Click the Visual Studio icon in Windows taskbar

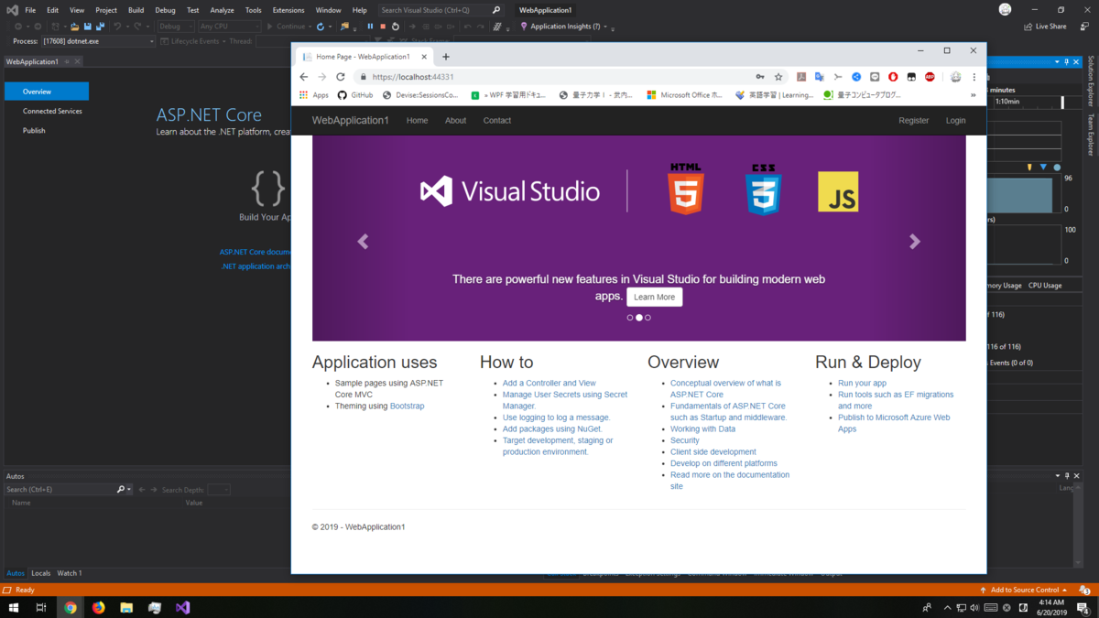[182, 607]
